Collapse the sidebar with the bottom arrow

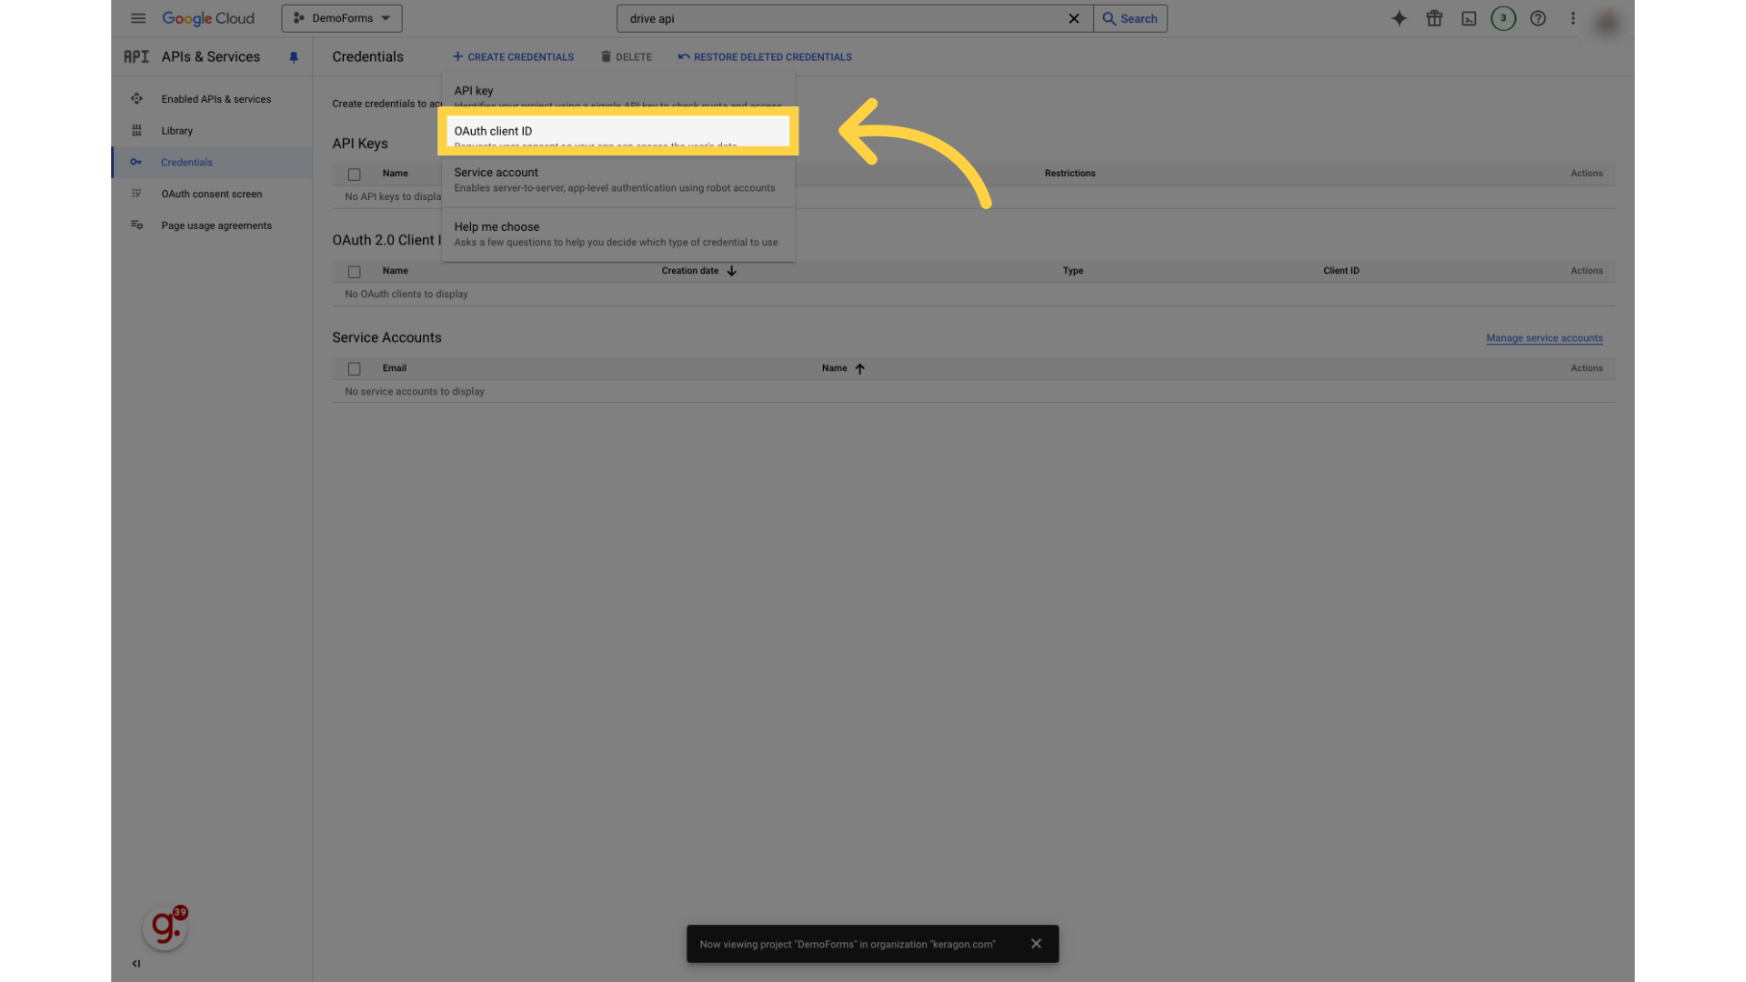point(136,964)
